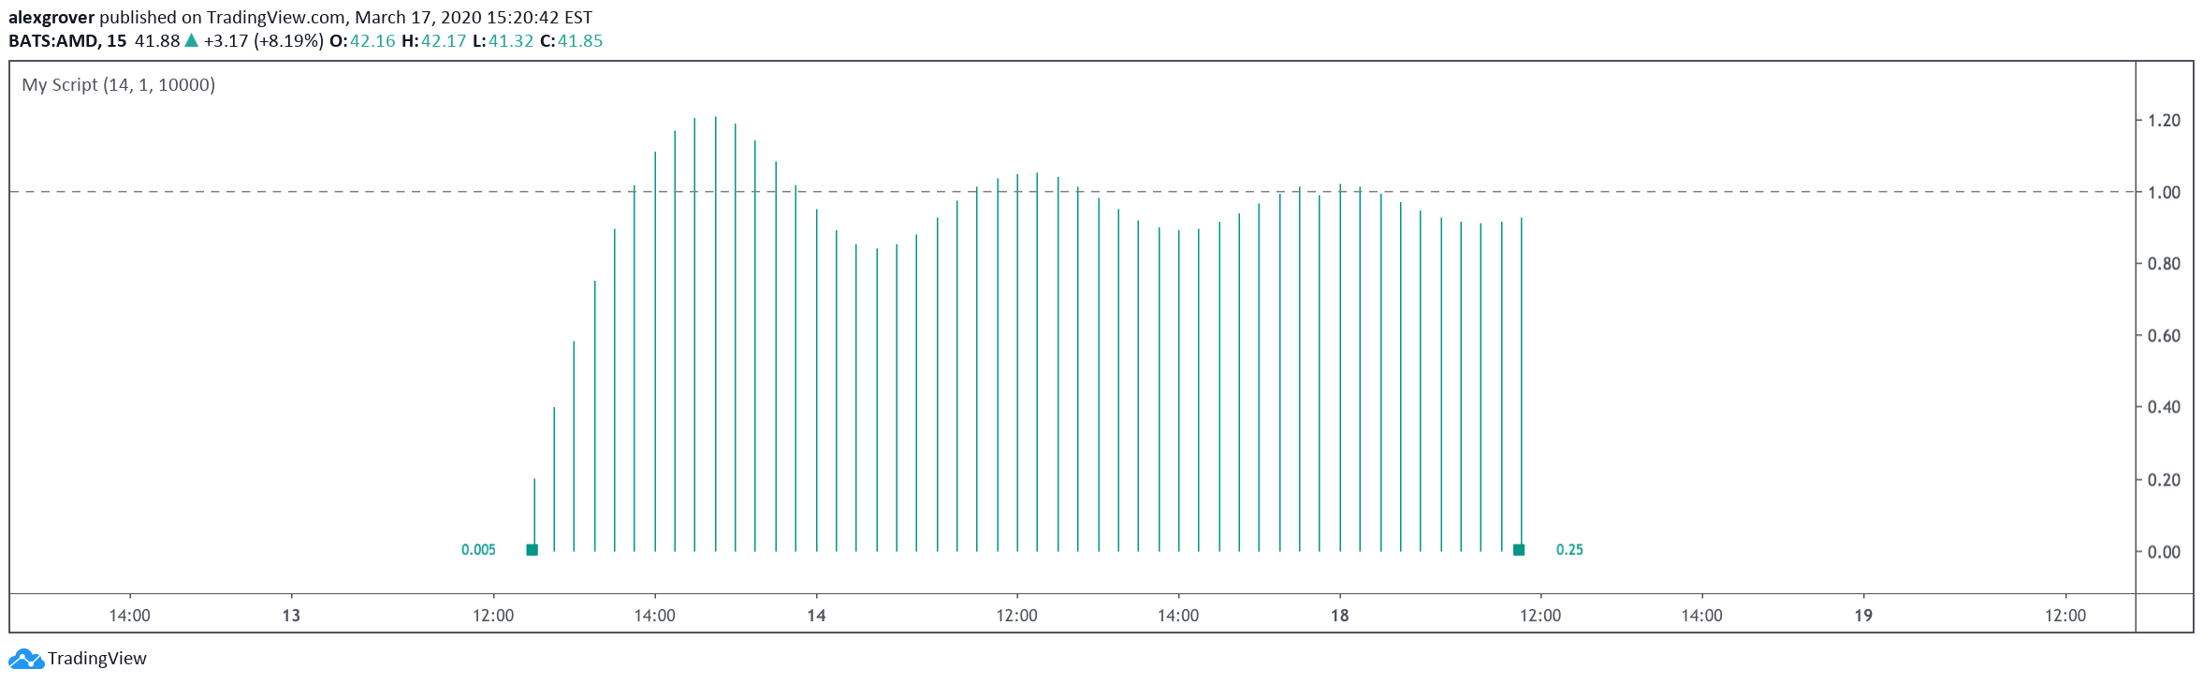Click the last price 41.88
This screenshot has height=684, width=2203.
coord(157,40)
